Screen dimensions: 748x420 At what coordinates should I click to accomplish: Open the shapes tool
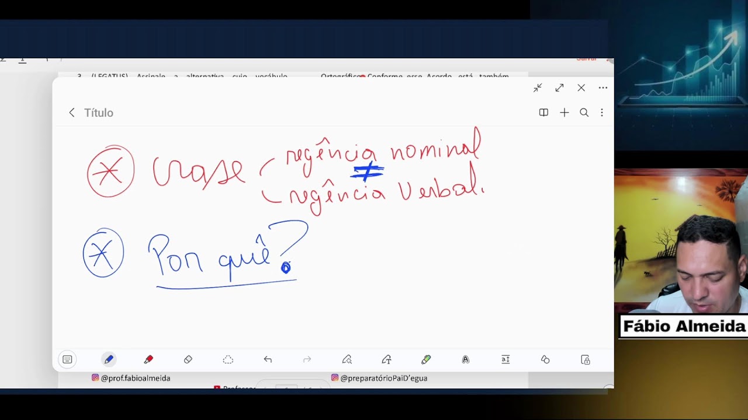(x=545, y=359)
